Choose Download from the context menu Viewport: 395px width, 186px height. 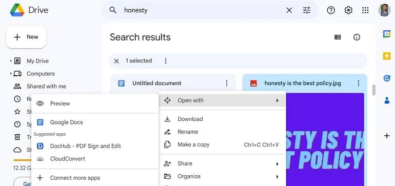tap(223, 119)
